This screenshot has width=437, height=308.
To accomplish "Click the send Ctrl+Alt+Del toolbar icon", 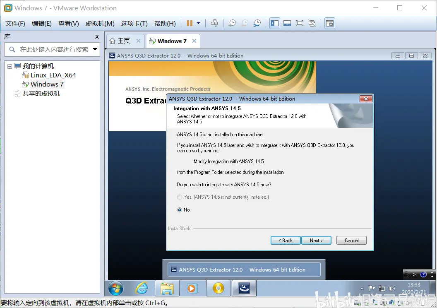I will pos(214,23).
